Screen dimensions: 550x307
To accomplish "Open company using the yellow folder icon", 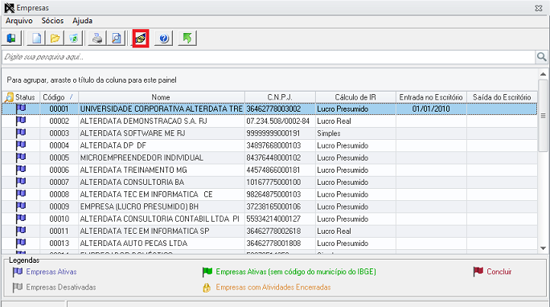I will tap(55, 39).
